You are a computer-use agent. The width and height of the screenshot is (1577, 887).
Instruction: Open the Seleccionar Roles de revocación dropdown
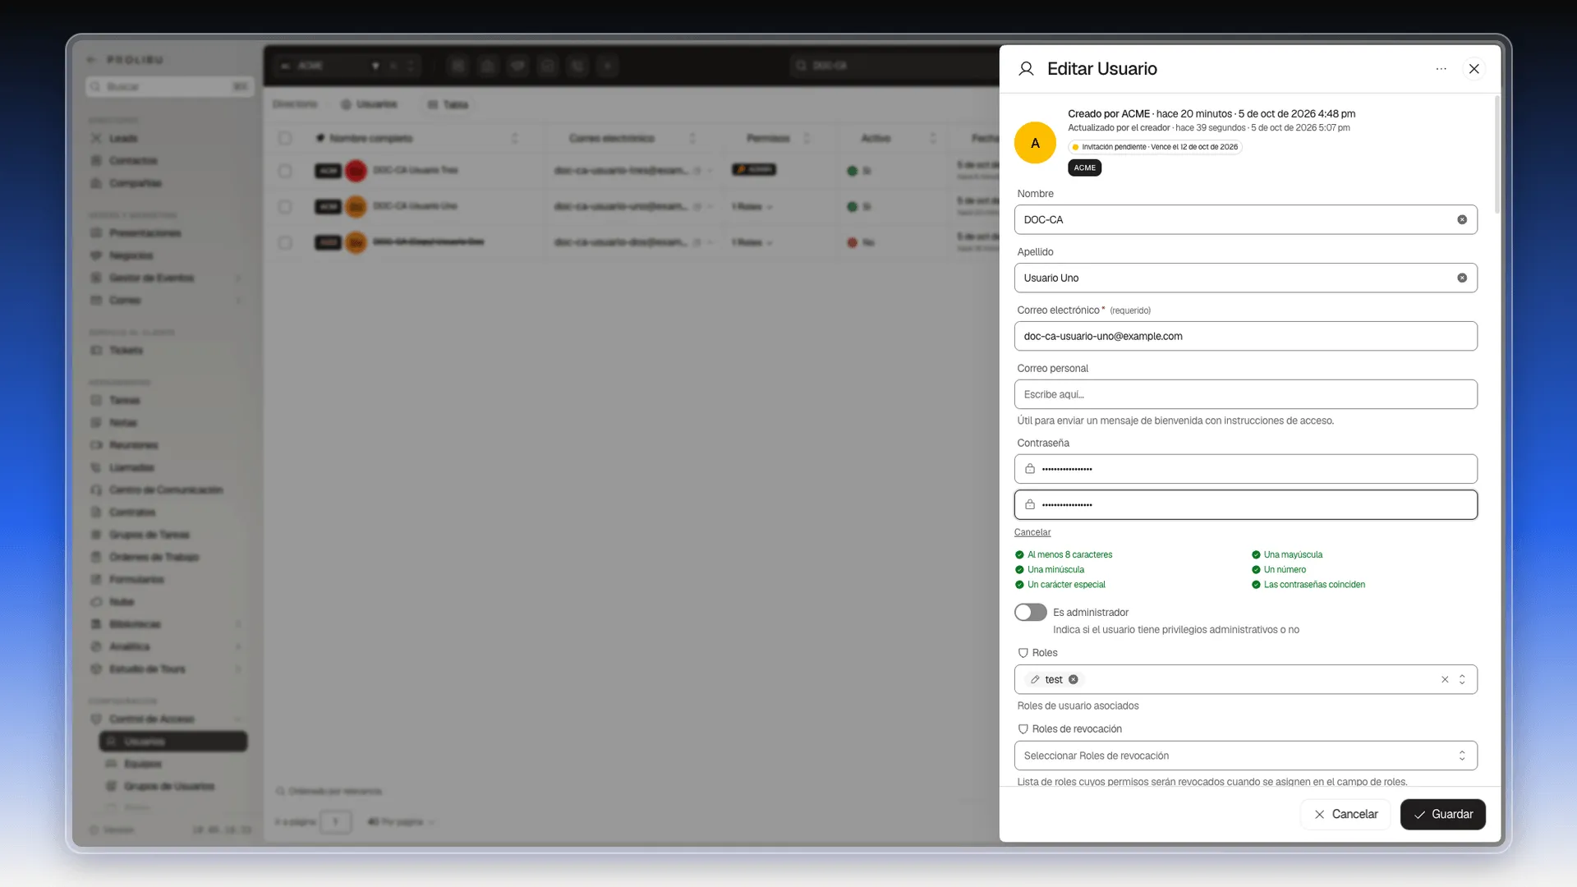[1245, 756]
